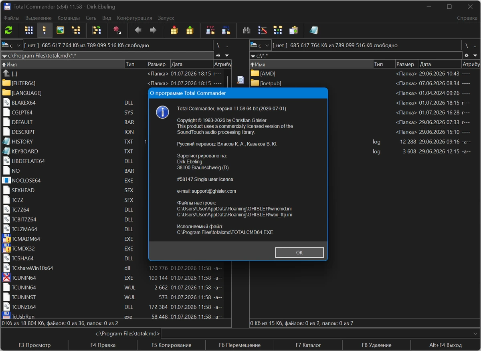The height and width of the screenshot is (351, 481).
Task: Go forward with the right arrow icon
Action: click(x=153, y=30)
